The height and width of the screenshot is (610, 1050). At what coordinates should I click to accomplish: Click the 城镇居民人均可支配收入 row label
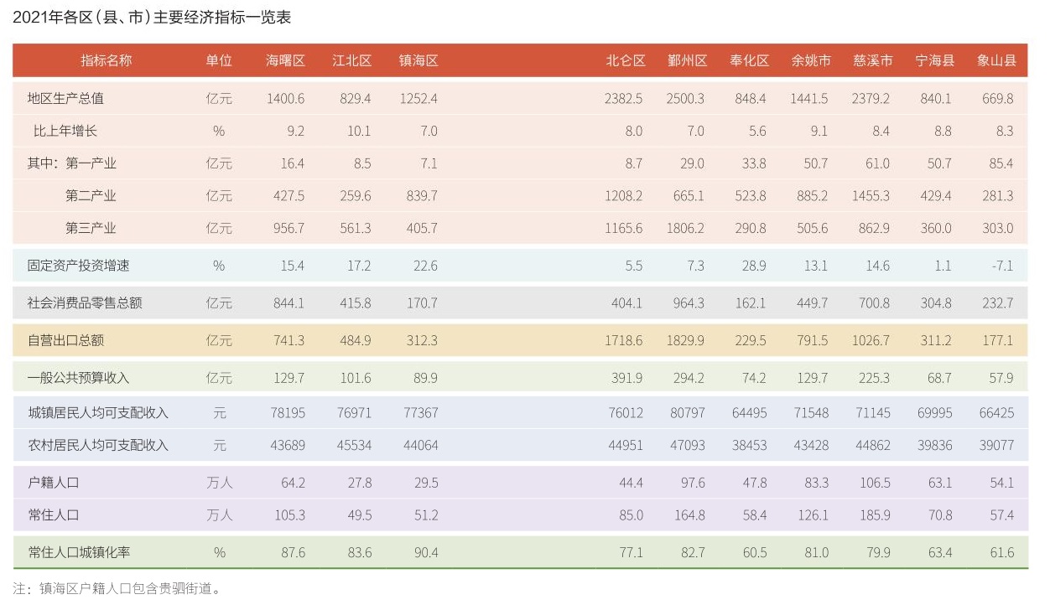97,413
